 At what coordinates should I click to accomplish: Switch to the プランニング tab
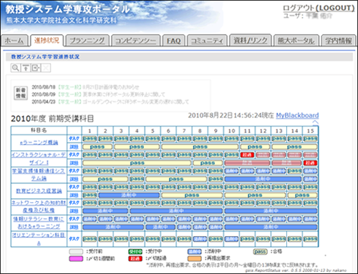tap(87, 41)
